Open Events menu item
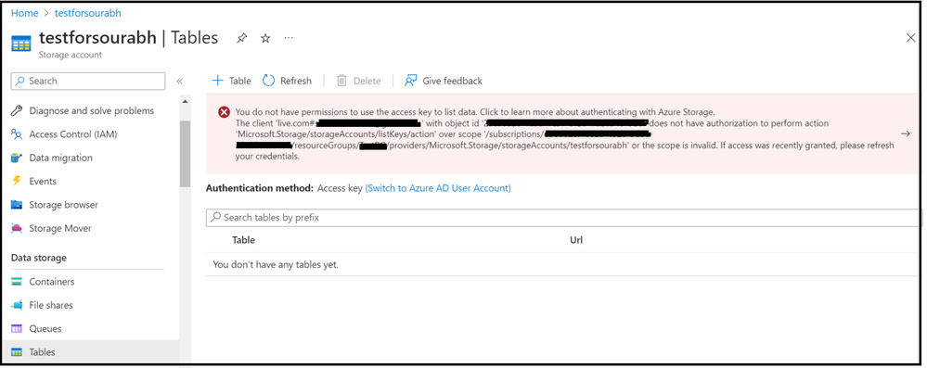This screenshot has height=368, width=927. (x=44, y=182)
